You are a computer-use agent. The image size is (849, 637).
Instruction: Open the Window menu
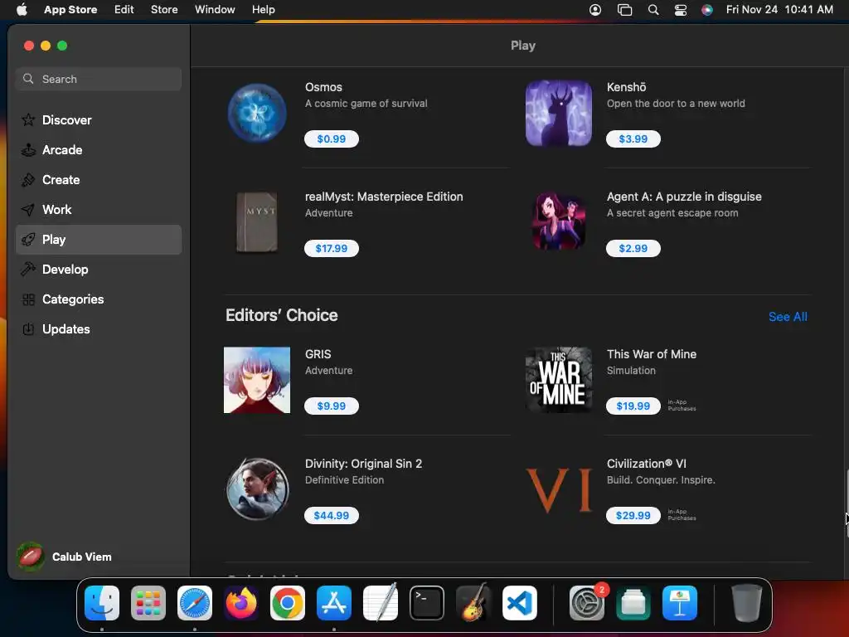pyautogui.click(x=215, y=10)
